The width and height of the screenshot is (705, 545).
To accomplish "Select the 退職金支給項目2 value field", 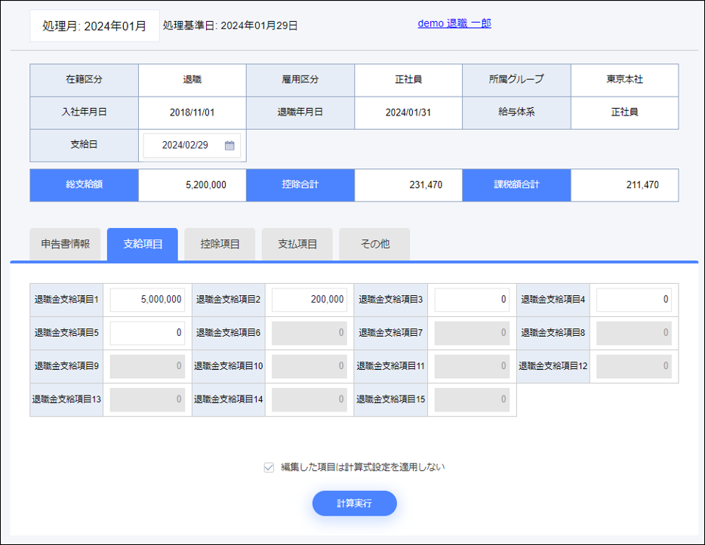I will coord(309,300).
